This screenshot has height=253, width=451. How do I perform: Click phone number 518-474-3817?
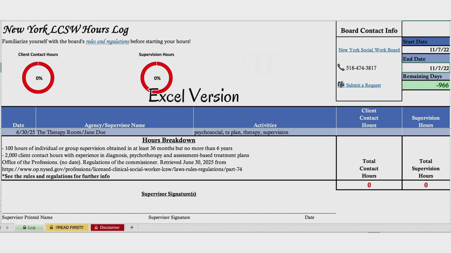(x=361, y=68)
